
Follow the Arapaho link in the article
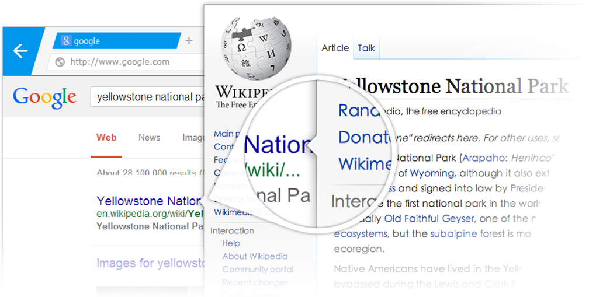(x=484, y=158)
